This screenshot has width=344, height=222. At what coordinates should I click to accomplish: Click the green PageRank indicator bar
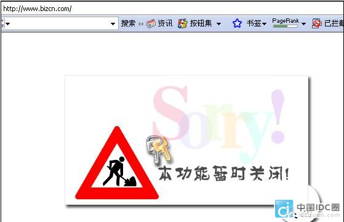click(x=285, y=26)
